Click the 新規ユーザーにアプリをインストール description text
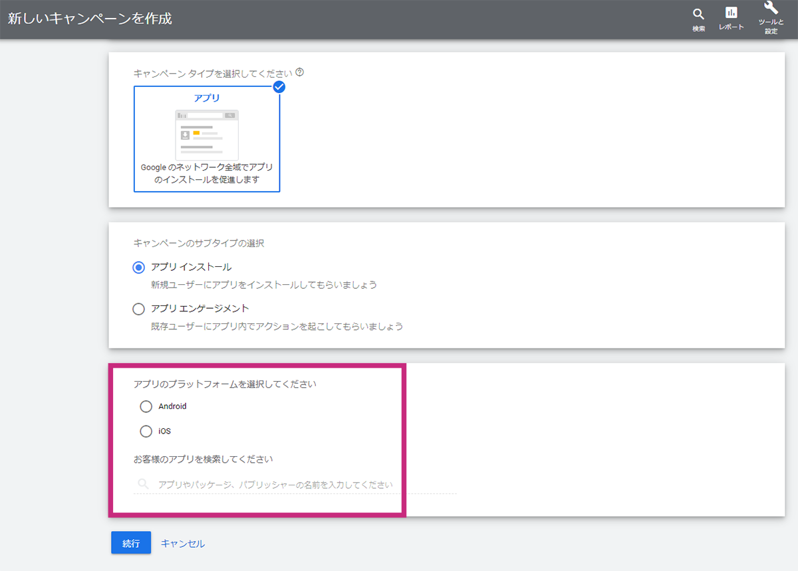The width and height of the screenshot is (798, 571). click(x=264, y=285)
